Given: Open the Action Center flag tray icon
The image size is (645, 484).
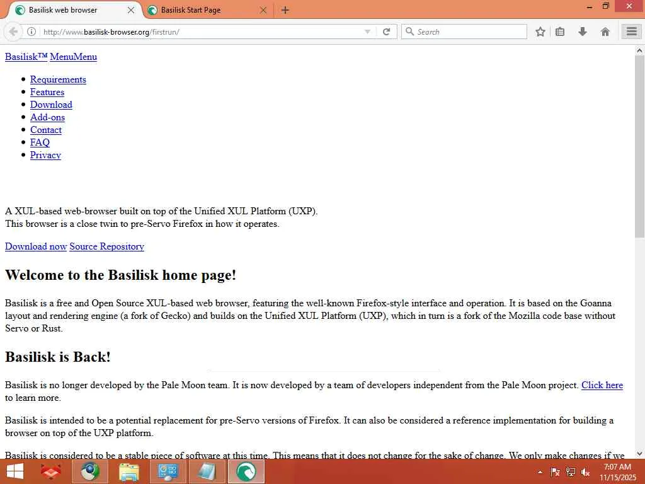Looking at the screenshot, I should pos(555,472).
